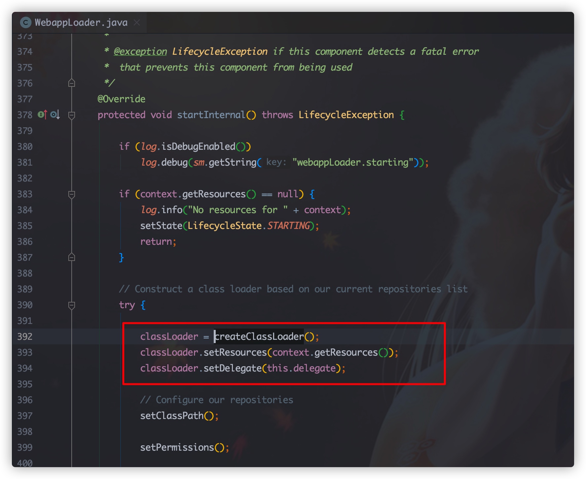Click line number 392 in the gutter

click(x=25, y=336)
